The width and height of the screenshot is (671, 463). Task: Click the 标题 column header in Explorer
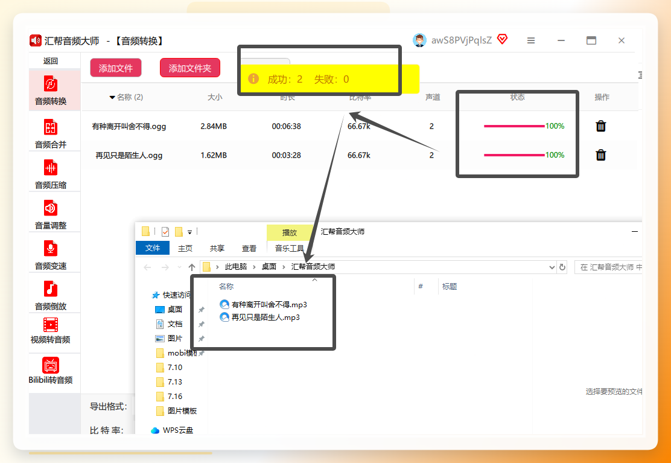click(450, 287)
